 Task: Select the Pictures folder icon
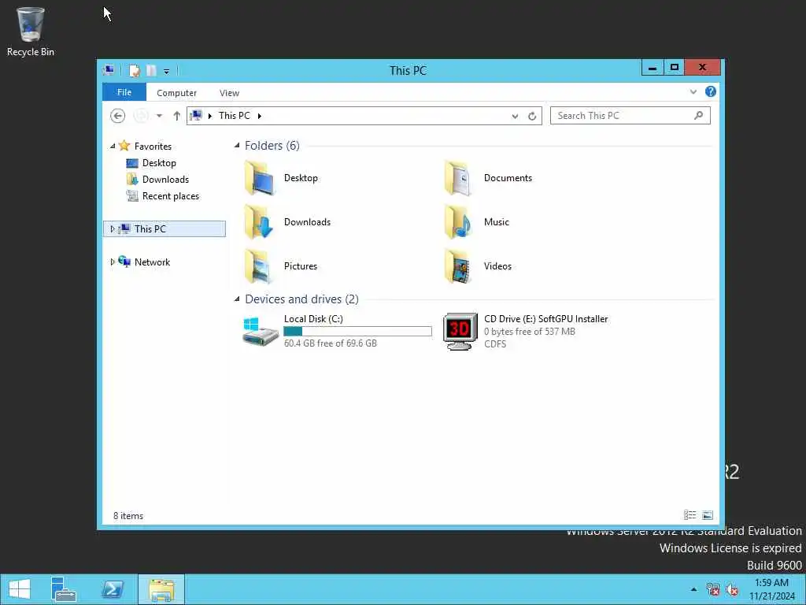(x=259, y=266)
